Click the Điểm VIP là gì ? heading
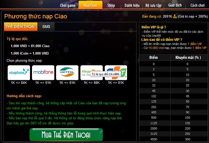 (154, 27)
